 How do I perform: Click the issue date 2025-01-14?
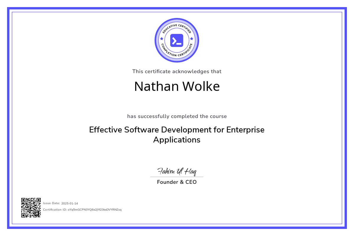70,203
